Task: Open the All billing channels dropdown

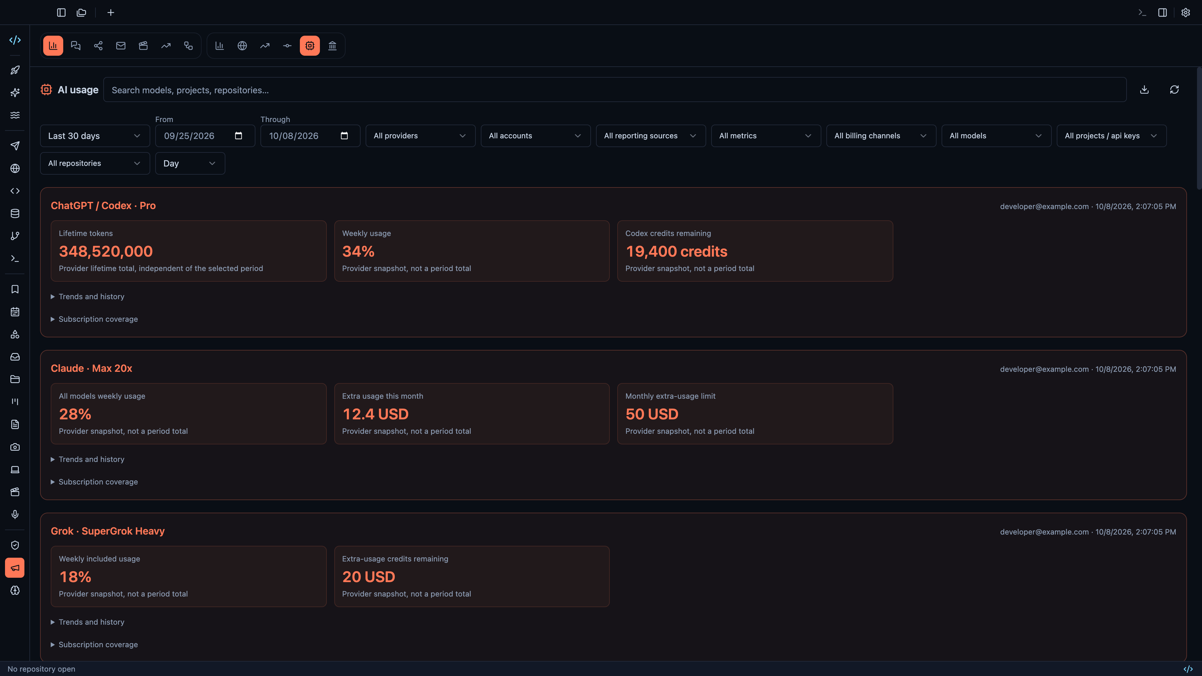Action: coord(881,136)
